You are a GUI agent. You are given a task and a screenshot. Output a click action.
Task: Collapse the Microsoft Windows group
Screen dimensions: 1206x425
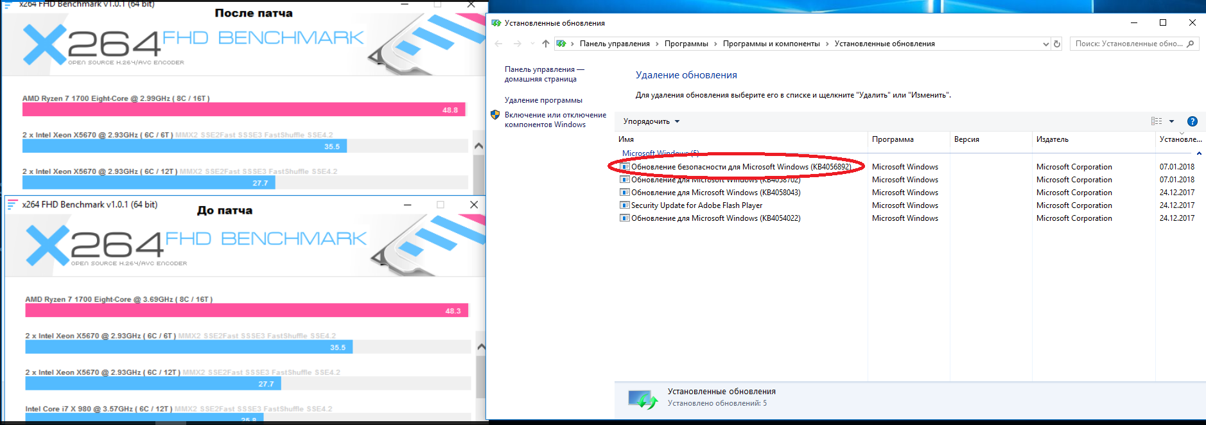1199,153
